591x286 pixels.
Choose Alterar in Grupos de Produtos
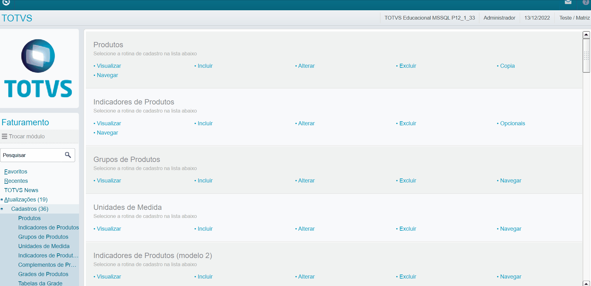(307, 181)
